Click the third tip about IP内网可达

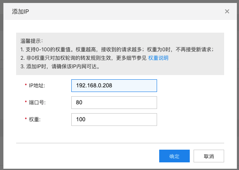point(60,67)
